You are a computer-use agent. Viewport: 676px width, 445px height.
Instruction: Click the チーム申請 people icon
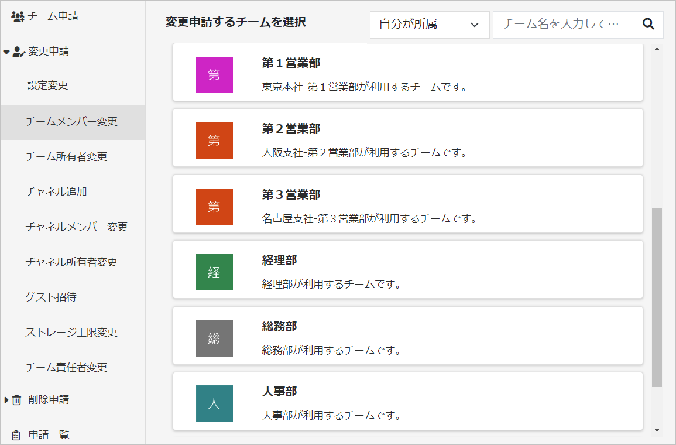coord(18,16)
